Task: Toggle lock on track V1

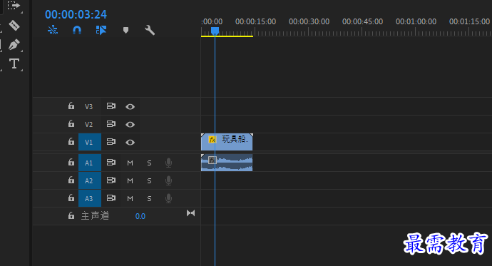Action: [x=71, y=142]
